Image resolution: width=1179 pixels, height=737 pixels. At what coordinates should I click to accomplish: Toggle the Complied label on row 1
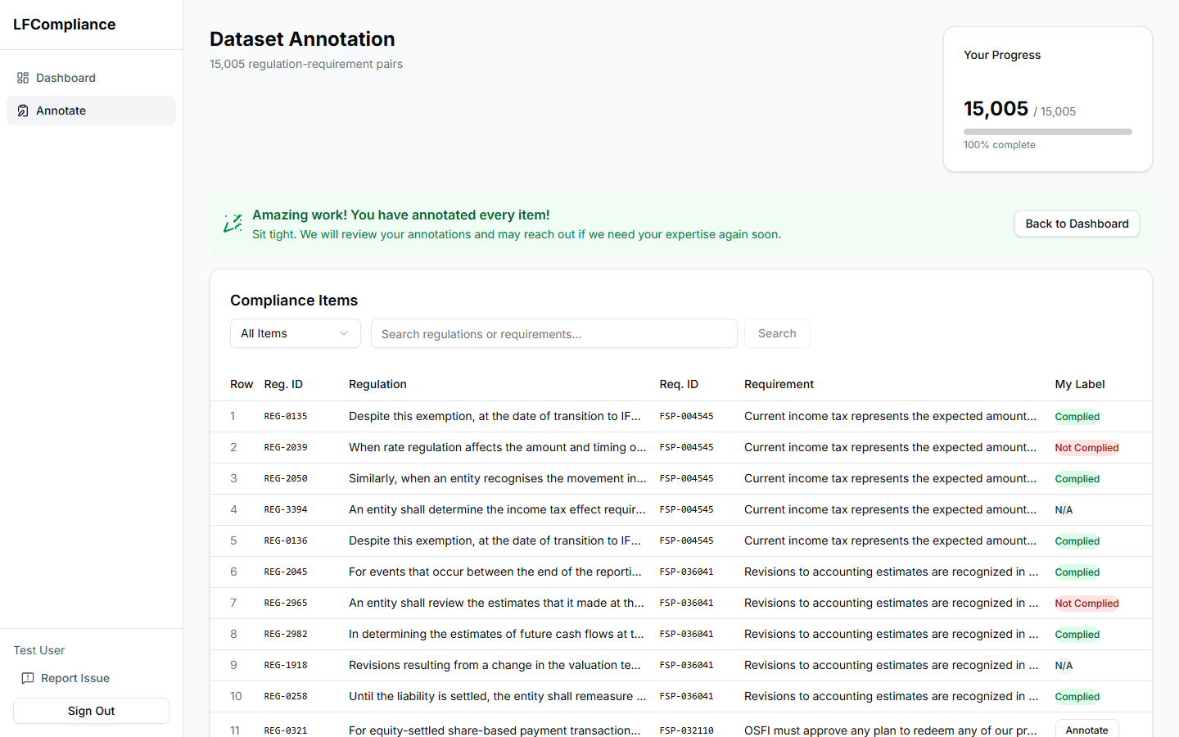tap(1077, 416)
